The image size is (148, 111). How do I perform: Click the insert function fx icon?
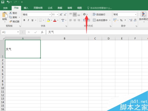[x=42, y=32]
